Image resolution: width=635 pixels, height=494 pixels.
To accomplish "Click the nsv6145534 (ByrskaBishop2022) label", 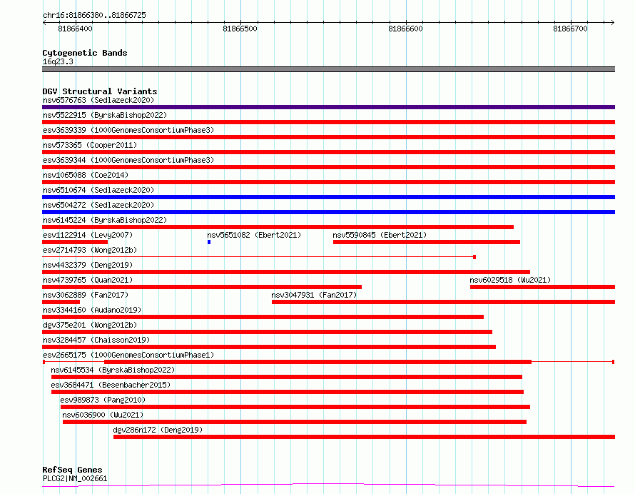I will tap(113, 370).
